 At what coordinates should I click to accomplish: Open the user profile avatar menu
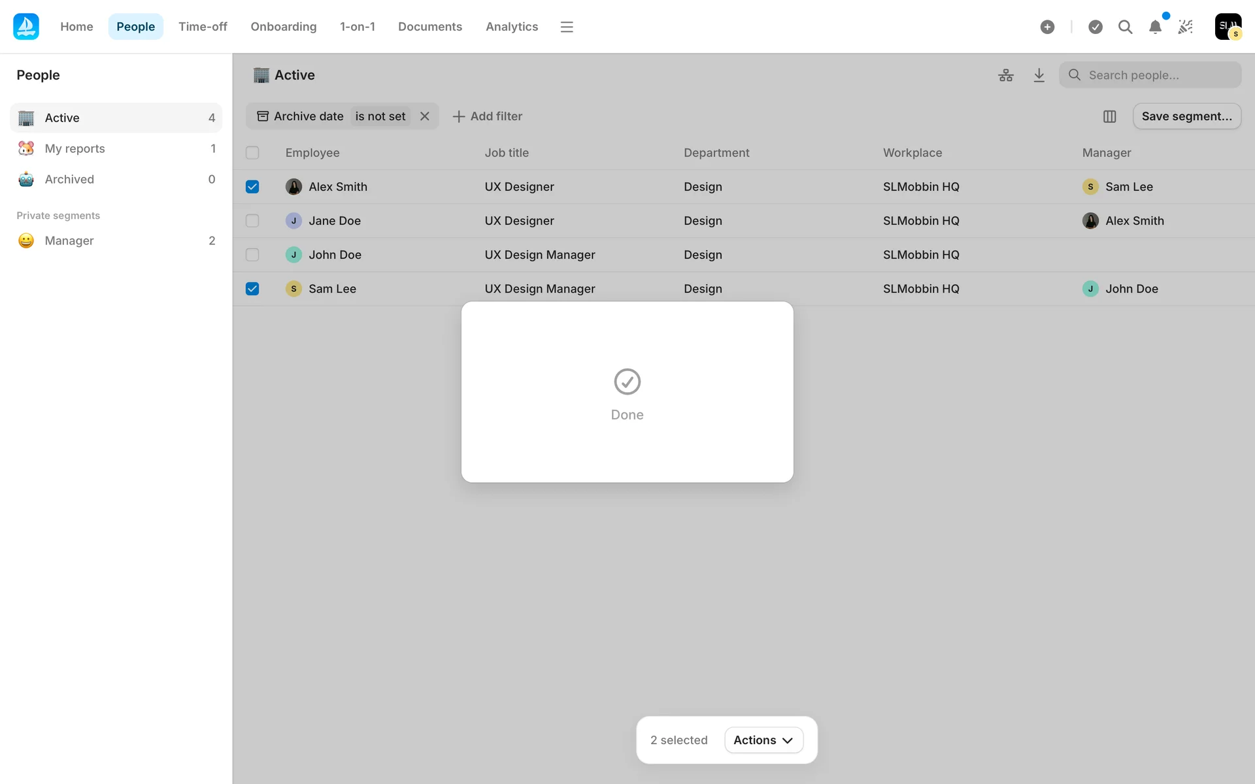click(x=1228, y=27)
